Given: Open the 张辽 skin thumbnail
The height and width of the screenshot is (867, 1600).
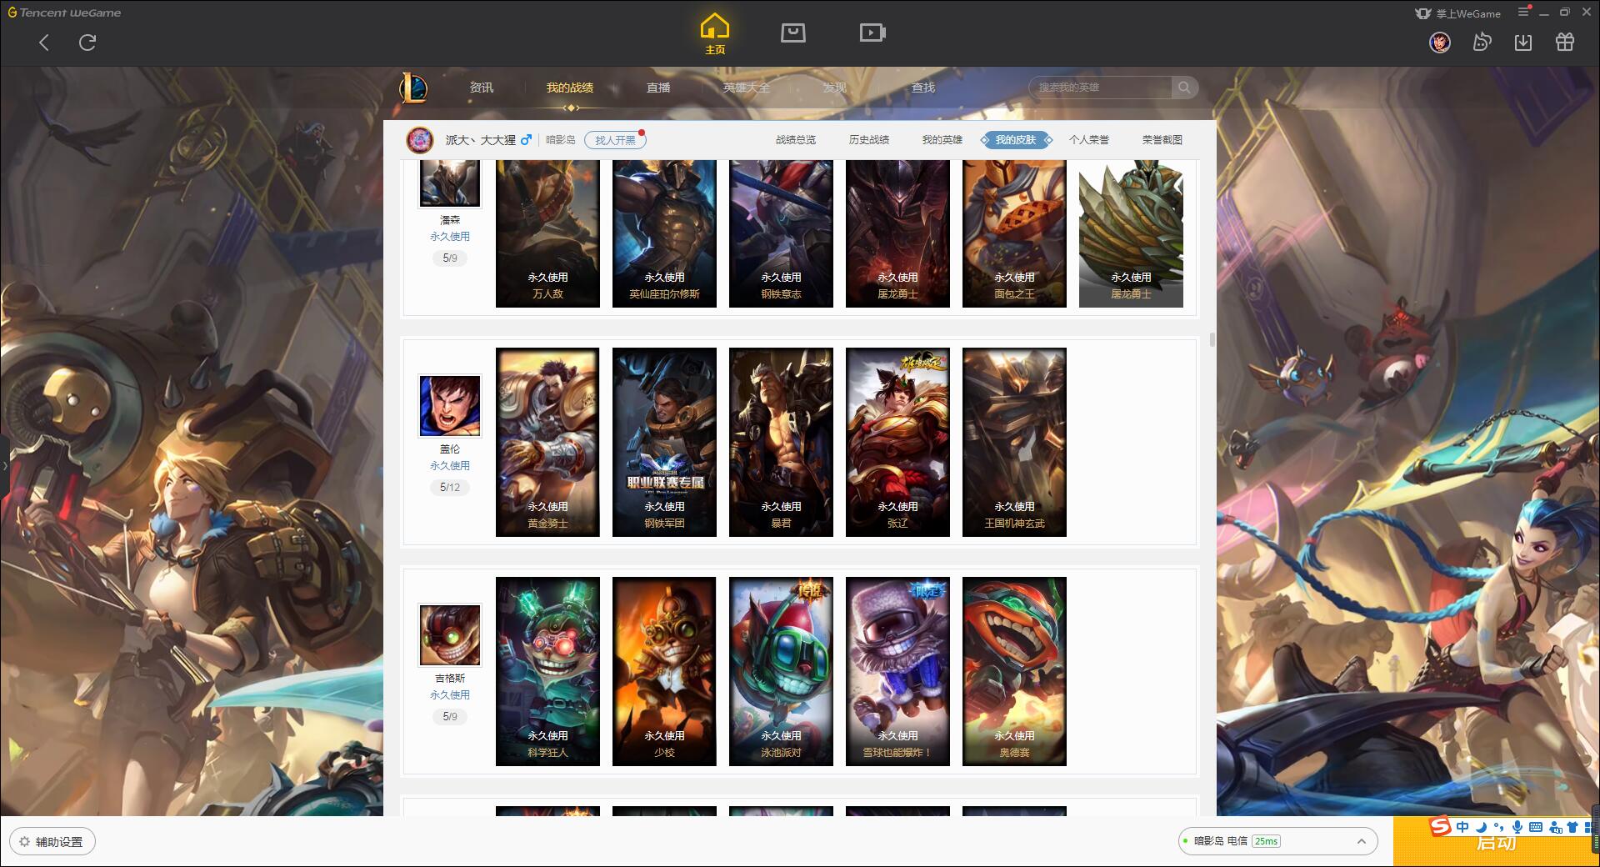Looking at the screenshot, I should pyautogui.click(x=897, y=443).
